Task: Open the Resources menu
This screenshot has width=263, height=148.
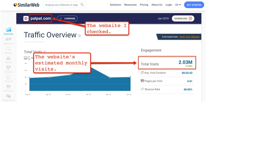Action: point(130,5)
